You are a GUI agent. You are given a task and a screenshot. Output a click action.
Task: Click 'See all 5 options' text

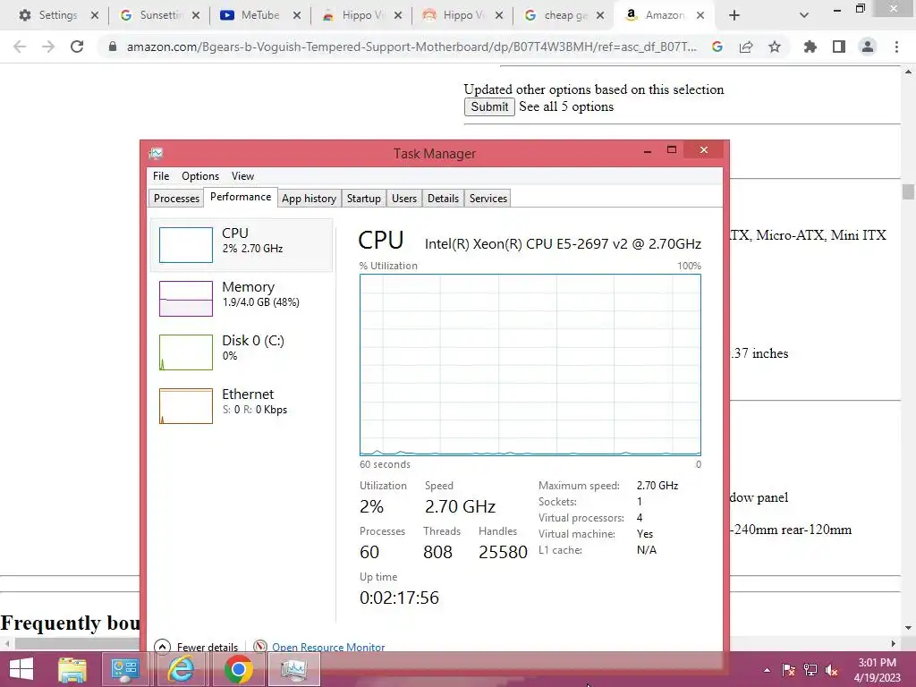pos(566,106)
